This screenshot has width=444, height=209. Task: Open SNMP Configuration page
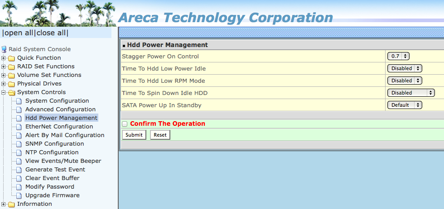(55, 144)
